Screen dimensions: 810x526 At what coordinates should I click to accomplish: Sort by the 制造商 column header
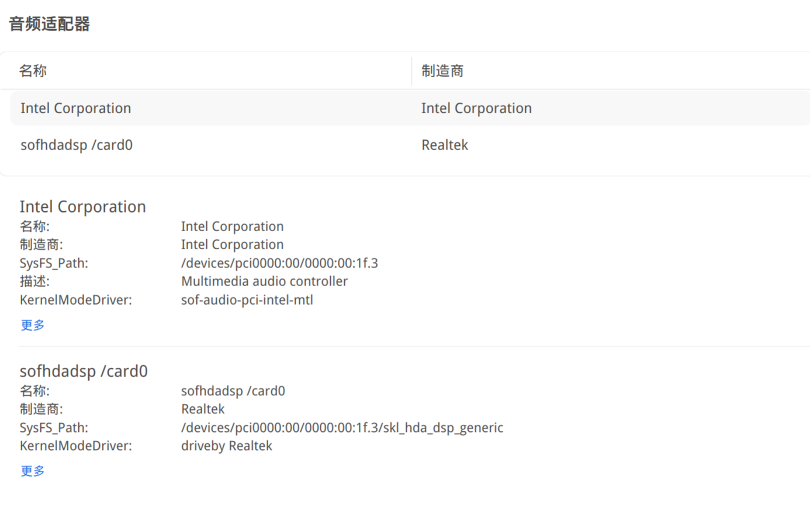click(x=442, y=71)
